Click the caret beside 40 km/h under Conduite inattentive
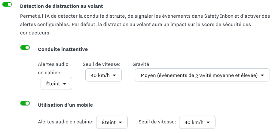This screenshot has height=133, width=275. click(x=114, y=75)
